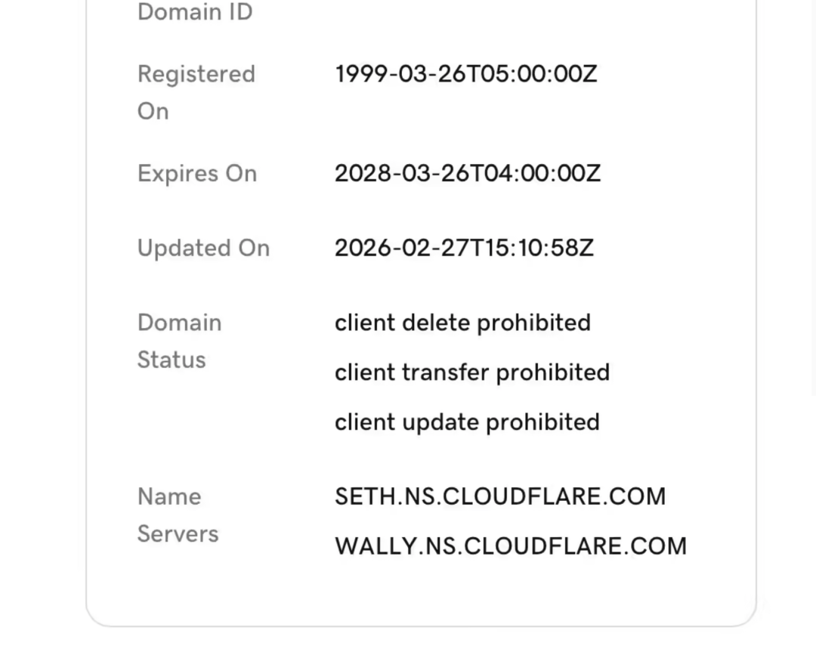Click the word Domain above Status
Screen dimensions: 816x655
pyautogui.click(x=180, y=323)
